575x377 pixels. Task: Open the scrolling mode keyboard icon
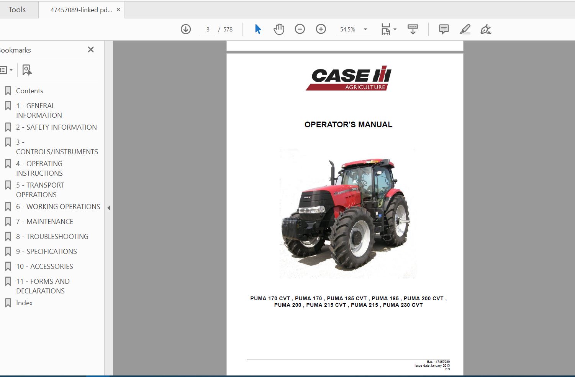[x=413, y=29]
